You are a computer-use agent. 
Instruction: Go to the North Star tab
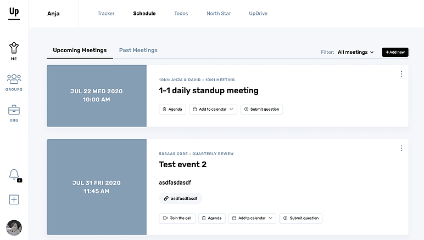[219, 13]
